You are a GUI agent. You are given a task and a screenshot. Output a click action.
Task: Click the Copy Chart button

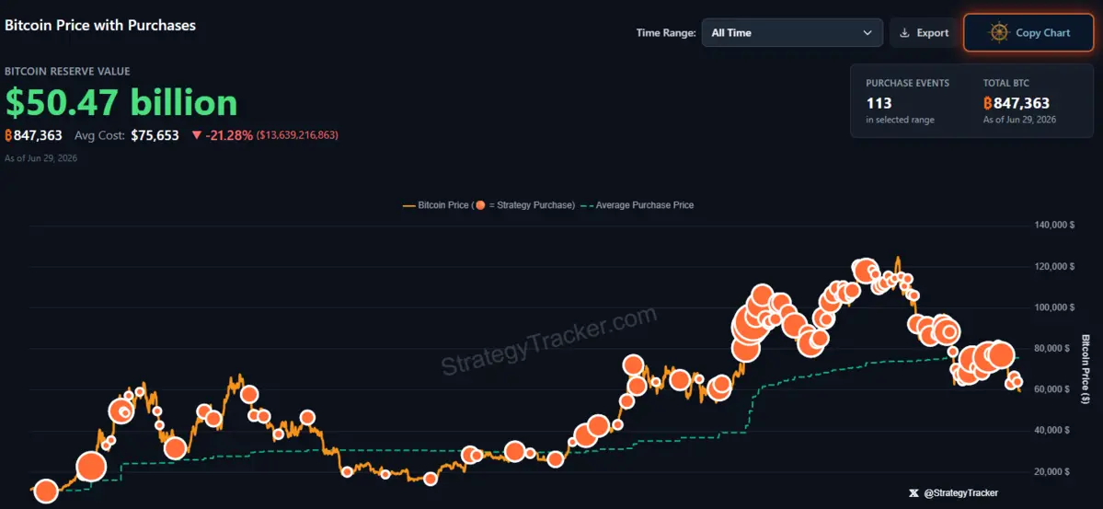click(1029, 32)
